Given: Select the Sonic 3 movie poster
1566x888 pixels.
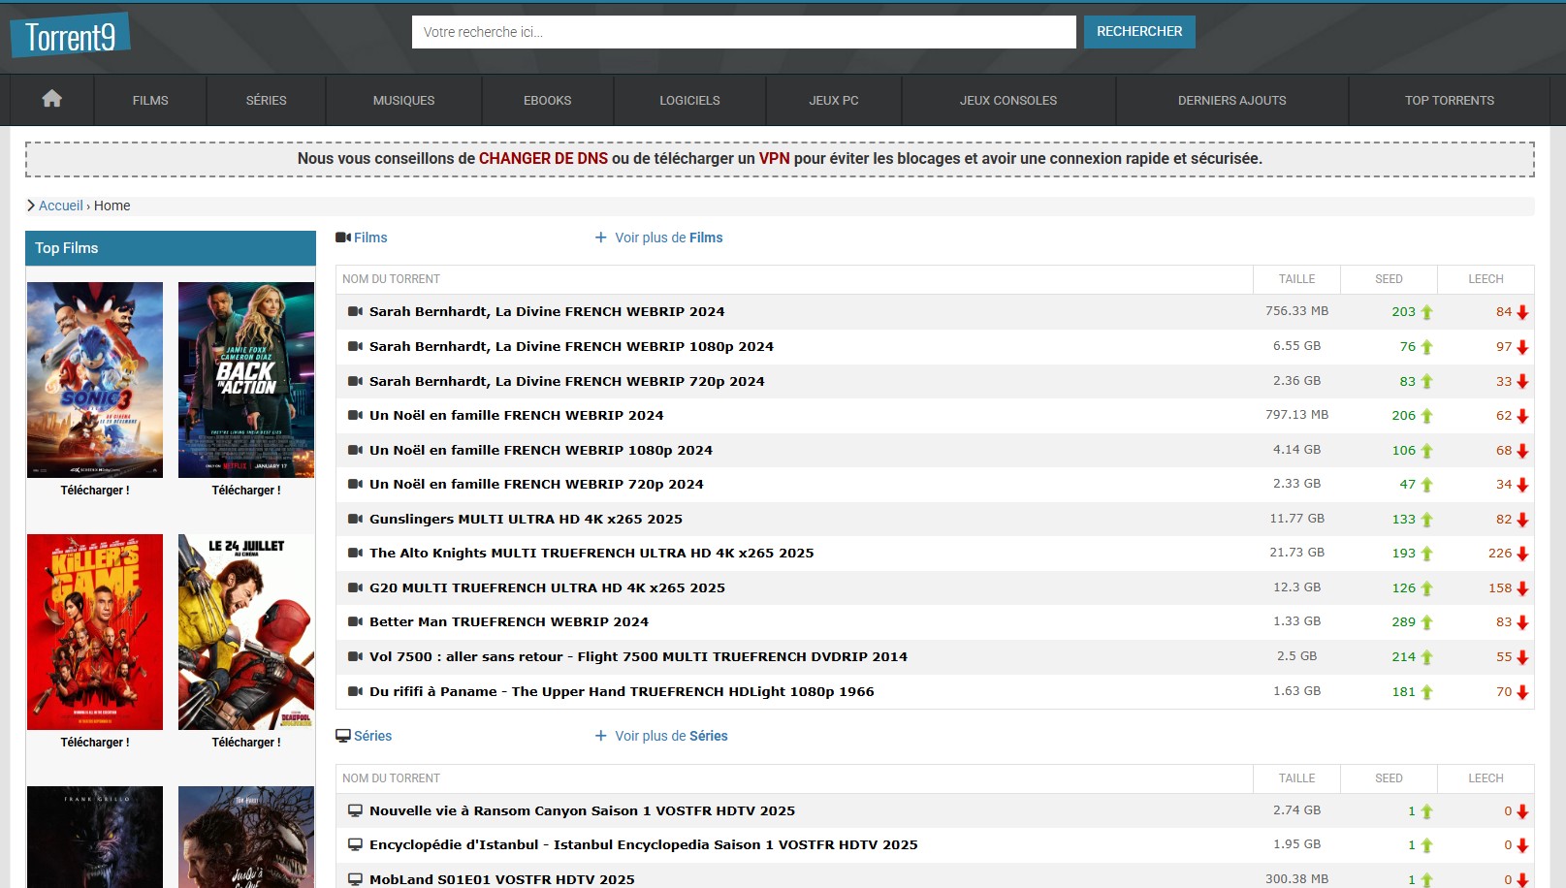Looking at the screenshot, I should [95, 380].
